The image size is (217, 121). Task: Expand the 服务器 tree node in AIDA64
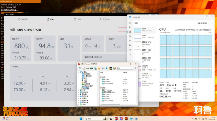tap(78, 94)
